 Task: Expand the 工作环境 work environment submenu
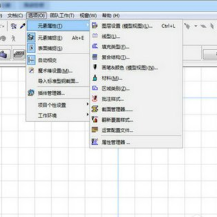tap(58, 116)
